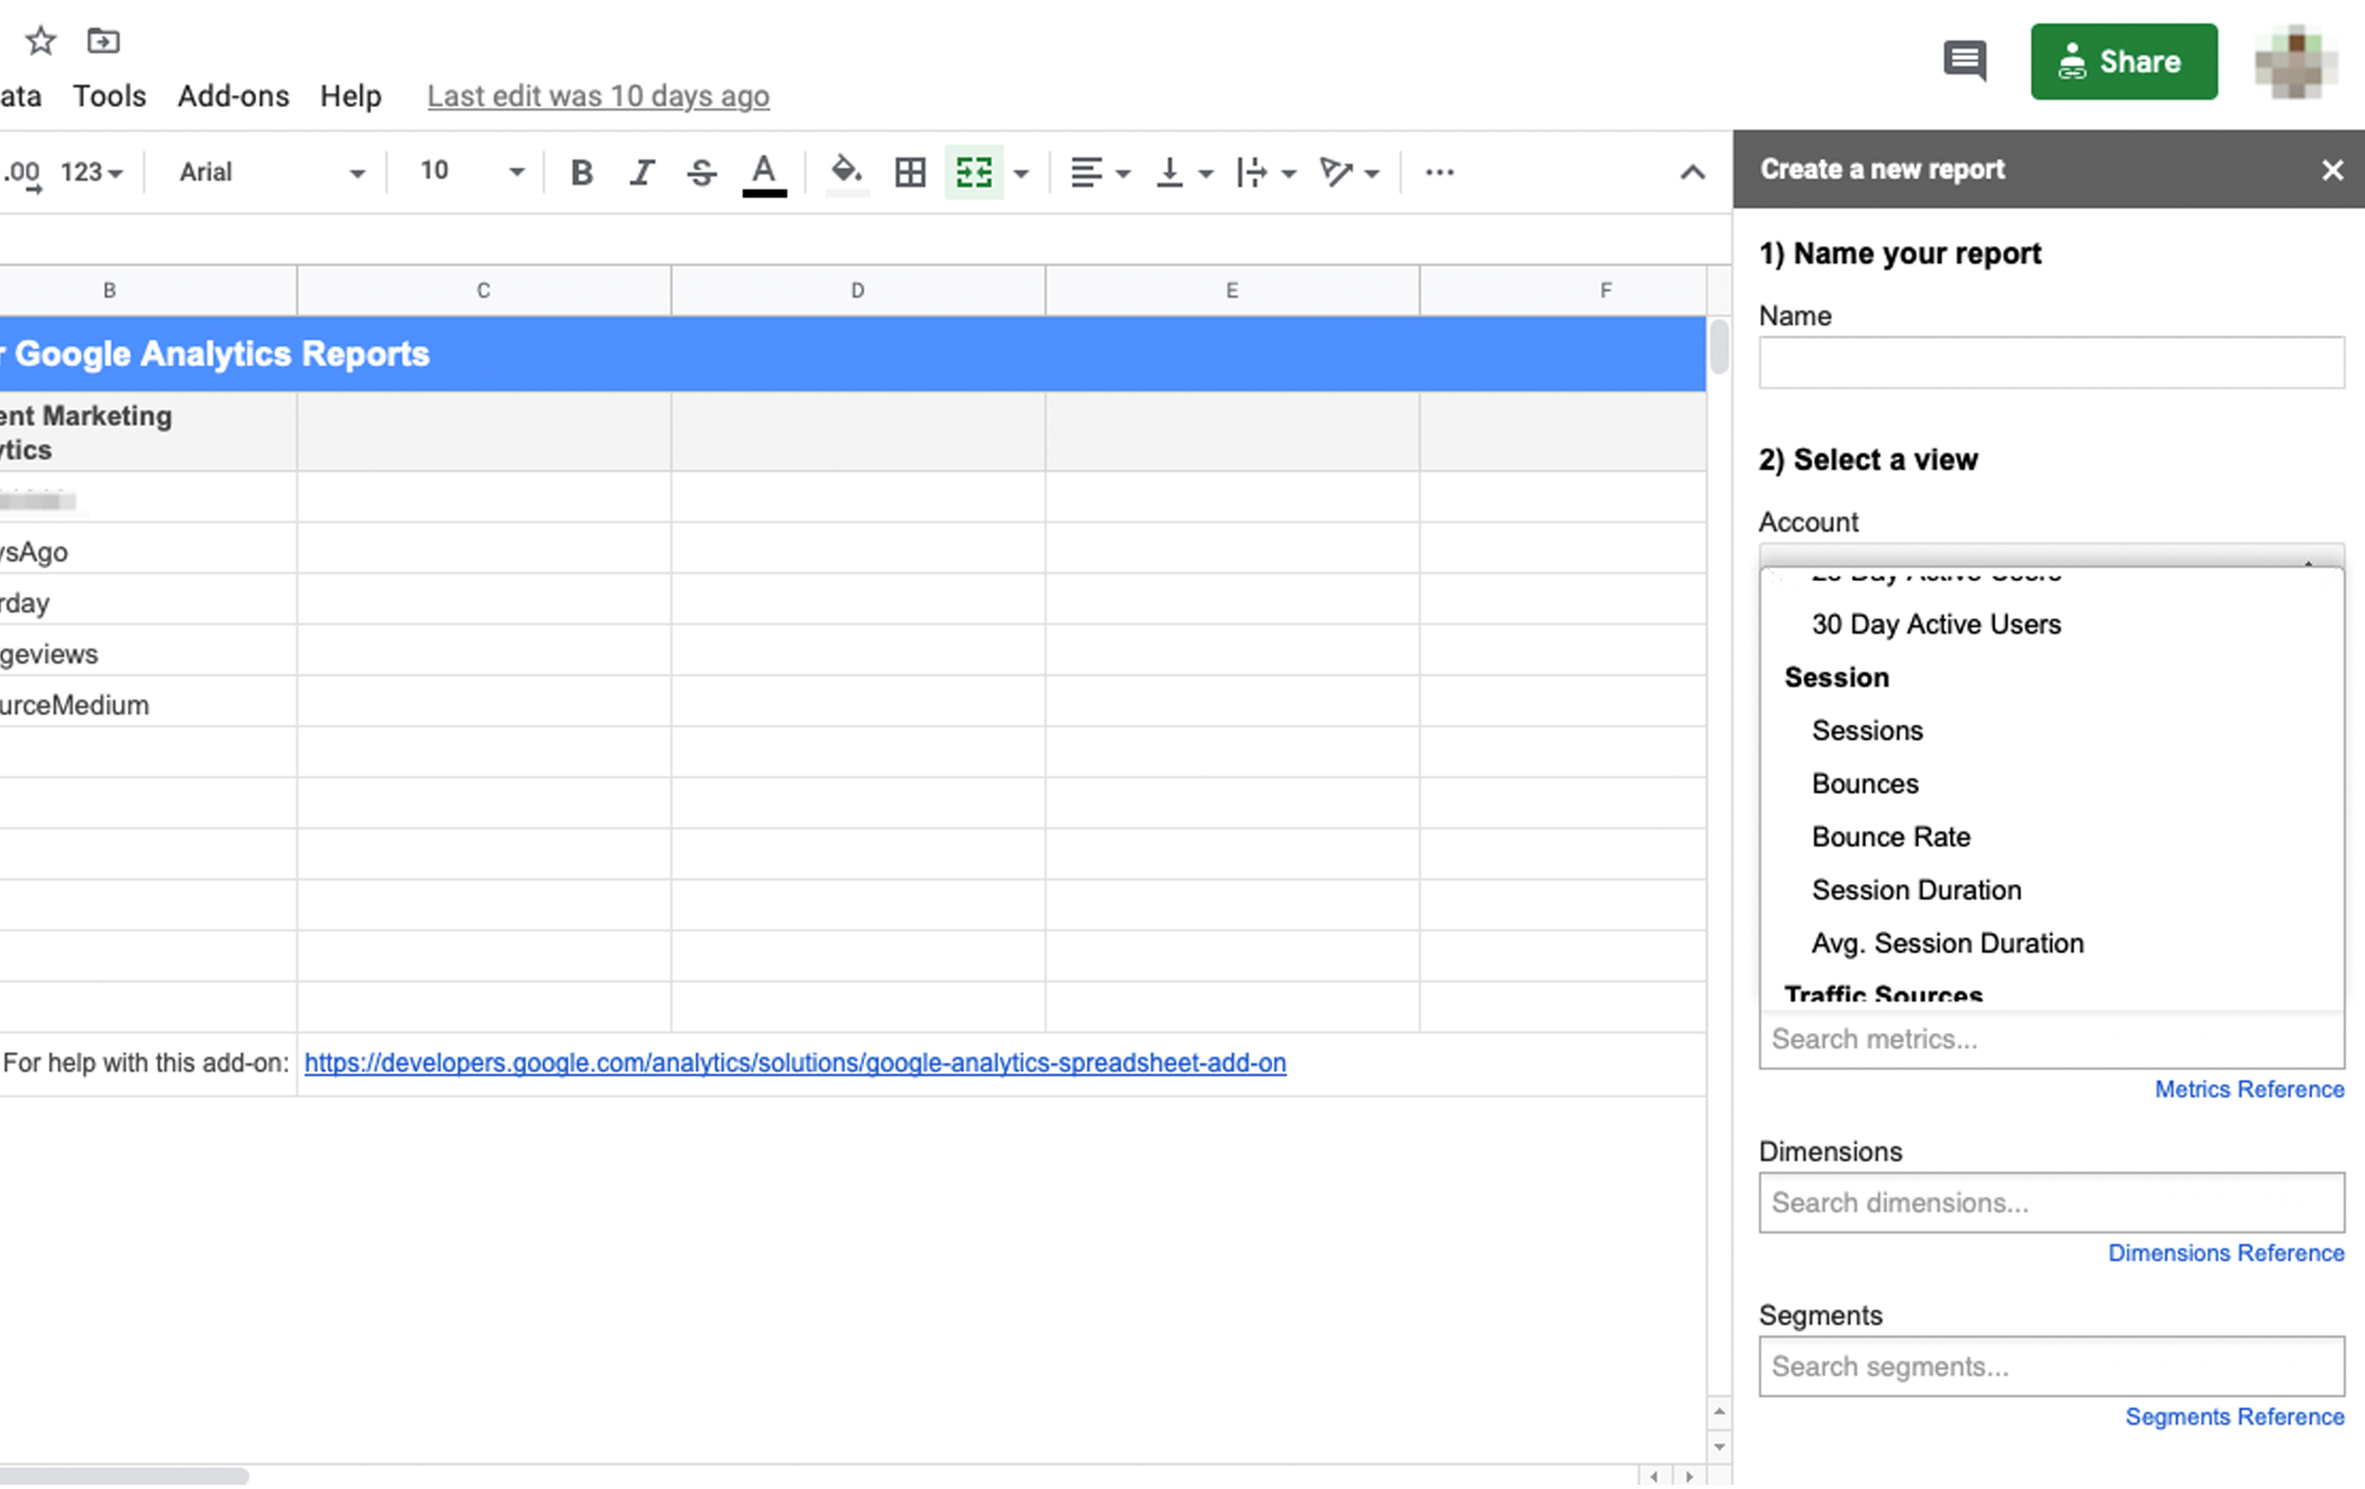The height and width of the screenshot is (1489, 2365).
Task: Click the Metrics Reference link
Action: (x=2248, y=1089)
